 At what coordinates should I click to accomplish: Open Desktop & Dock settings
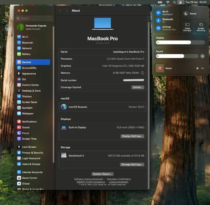coord(33,91)
